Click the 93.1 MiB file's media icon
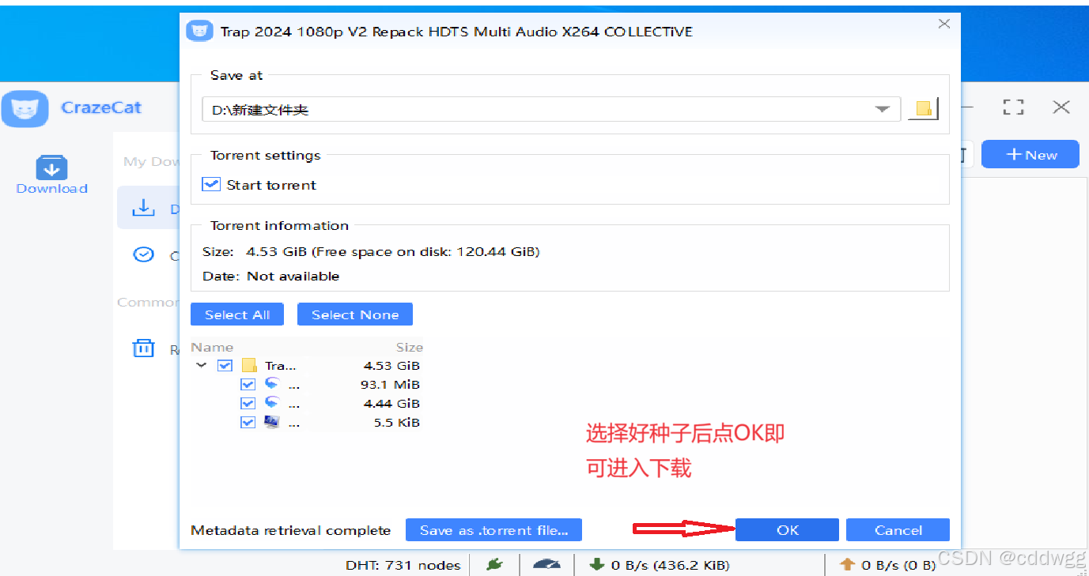This screenshot has height=576, width=1089. point(272,384)
